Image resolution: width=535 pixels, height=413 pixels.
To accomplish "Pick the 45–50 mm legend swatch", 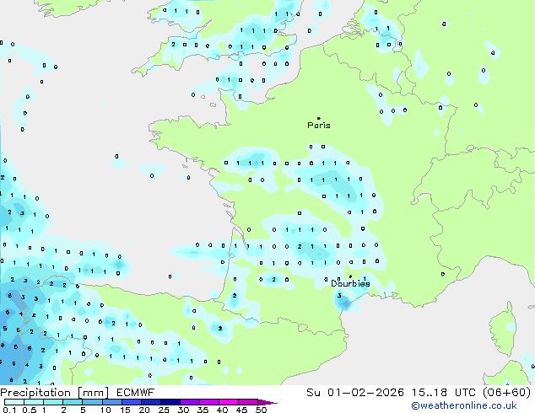I will [x=248, y=402].
